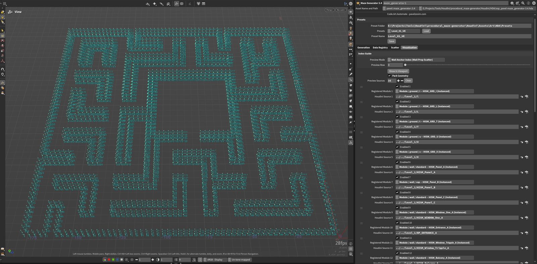This screenshot has width=537, height=264.
Task: Open the Presets dropdown showing Level_01_UE
Action: click(404, 31)
